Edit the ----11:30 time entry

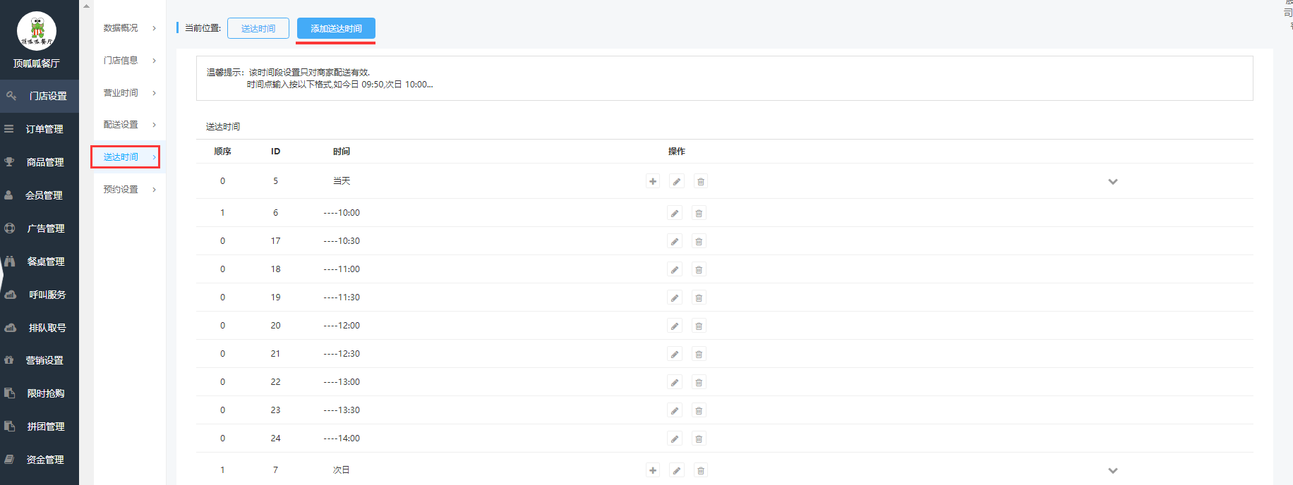(x=675, y=297)
